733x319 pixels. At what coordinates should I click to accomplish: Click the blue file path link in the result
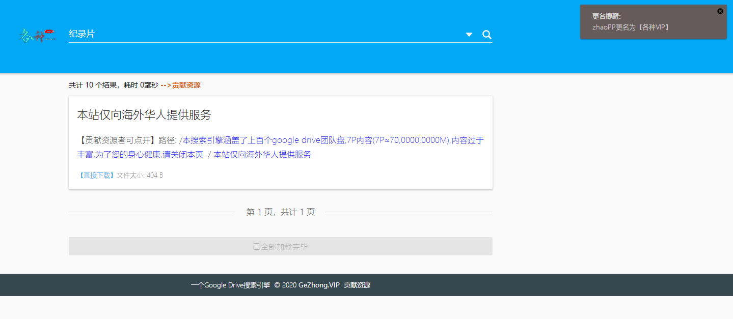coord(280,147)
